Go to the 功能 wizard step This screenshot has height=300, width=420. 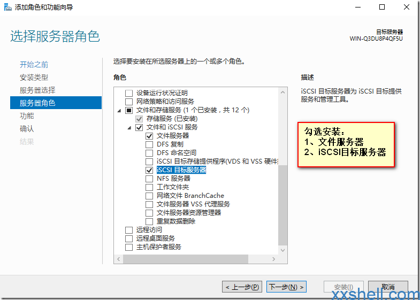click(27, 116)
